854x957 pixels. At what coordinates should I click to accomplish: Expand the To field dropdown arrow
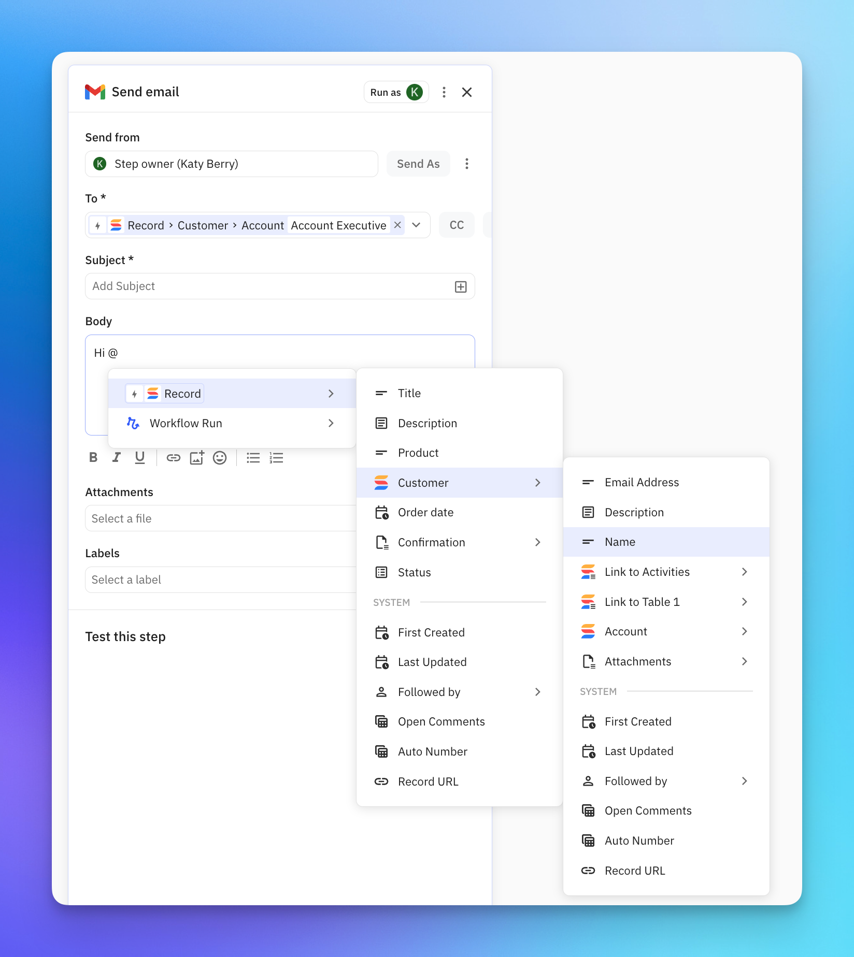tap(416, 225)
